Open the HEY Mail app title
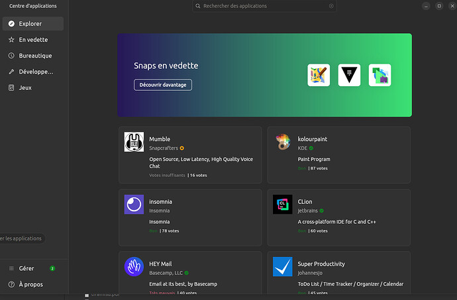 pyautogui.click(x=160, y=264)
